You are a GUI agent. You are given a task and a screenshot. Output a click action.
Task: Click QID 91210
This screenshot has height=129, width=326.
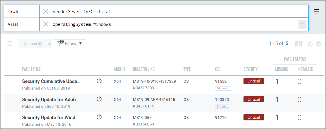[221, 118]
